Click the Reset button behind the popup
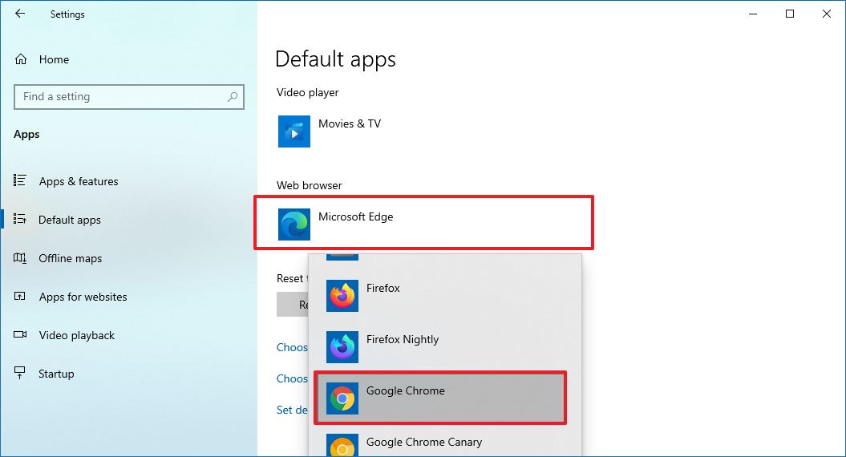Viewport: 846px width, 457px height. coord(293,305)
